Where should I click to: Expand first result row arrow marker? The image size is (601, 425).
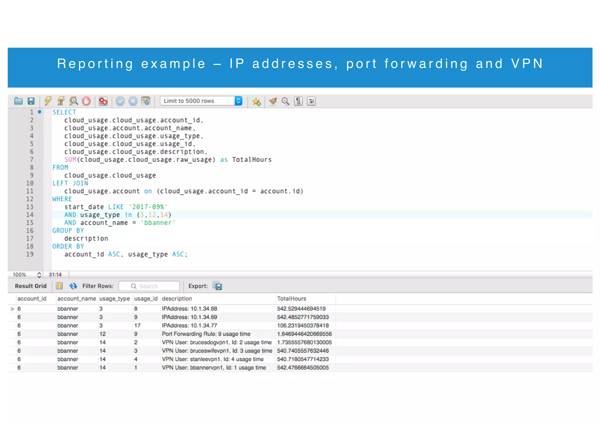13,309
